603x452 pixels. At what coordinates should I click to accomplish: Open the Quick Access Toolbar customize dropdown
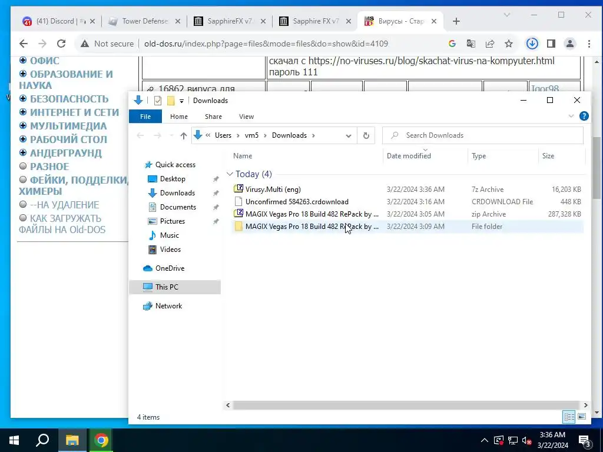tap(181, 101)
